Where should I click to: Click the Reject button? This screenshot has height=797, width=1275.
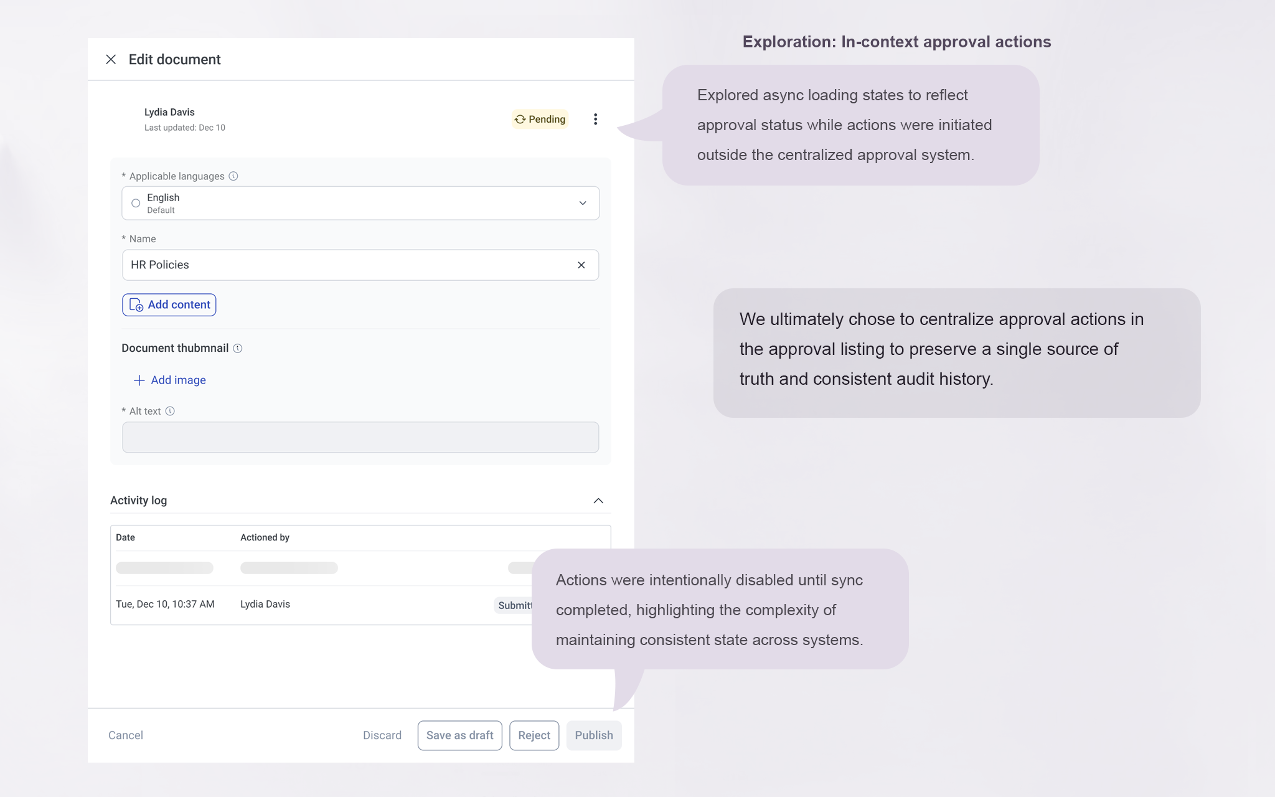point(534,735)
